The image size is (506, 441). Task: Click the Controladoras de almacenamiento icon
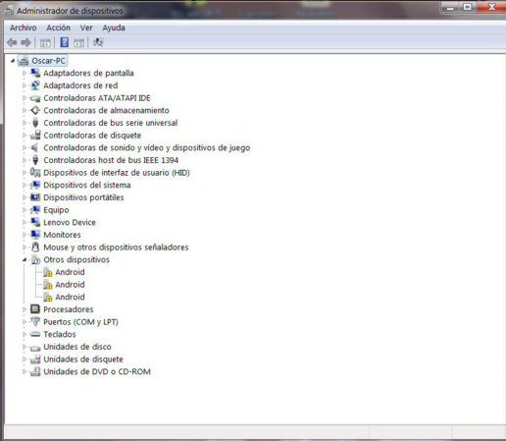point(35,110)
